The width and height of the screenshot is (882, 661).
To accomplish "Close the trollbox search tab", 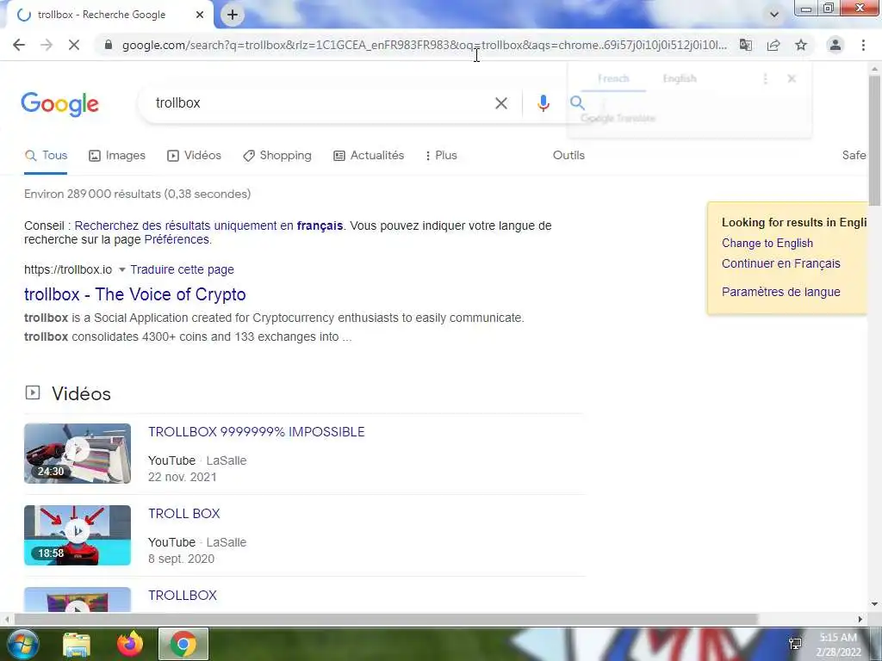I will click(200, 15).
